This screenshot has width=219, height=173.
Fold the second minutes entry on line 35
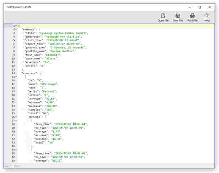(16, 149)
